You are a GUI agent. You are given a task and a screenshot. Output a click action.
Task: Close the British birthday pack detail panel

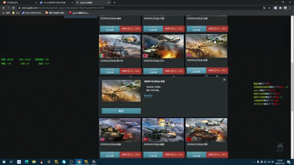tap(224, 80)
